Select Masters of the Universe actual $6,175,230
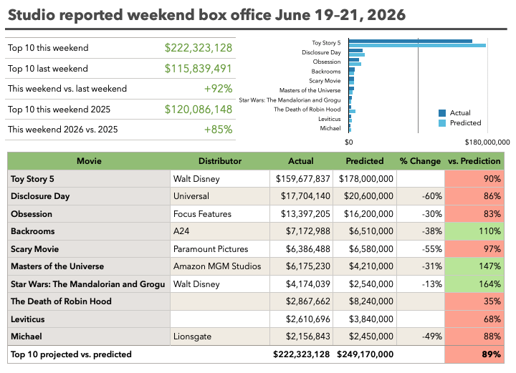Screen dimensions: 516x373 tap(302, 266)
